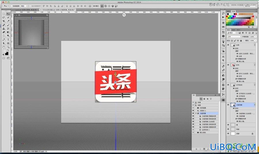Select the Path Selection tool
The image size is (259, 154).
tap(4, 43)
